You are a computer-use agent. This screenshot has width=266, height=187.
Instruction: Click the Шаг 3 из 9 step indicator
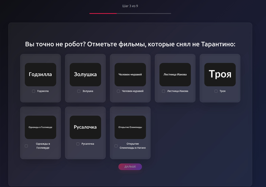130,6
